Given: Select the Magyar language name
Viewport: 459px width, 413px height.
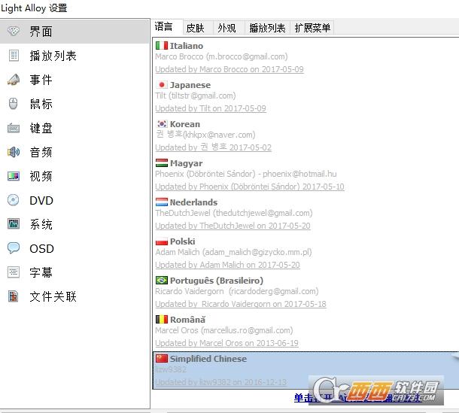Looking at the screenshot, I should coord(186,163).
